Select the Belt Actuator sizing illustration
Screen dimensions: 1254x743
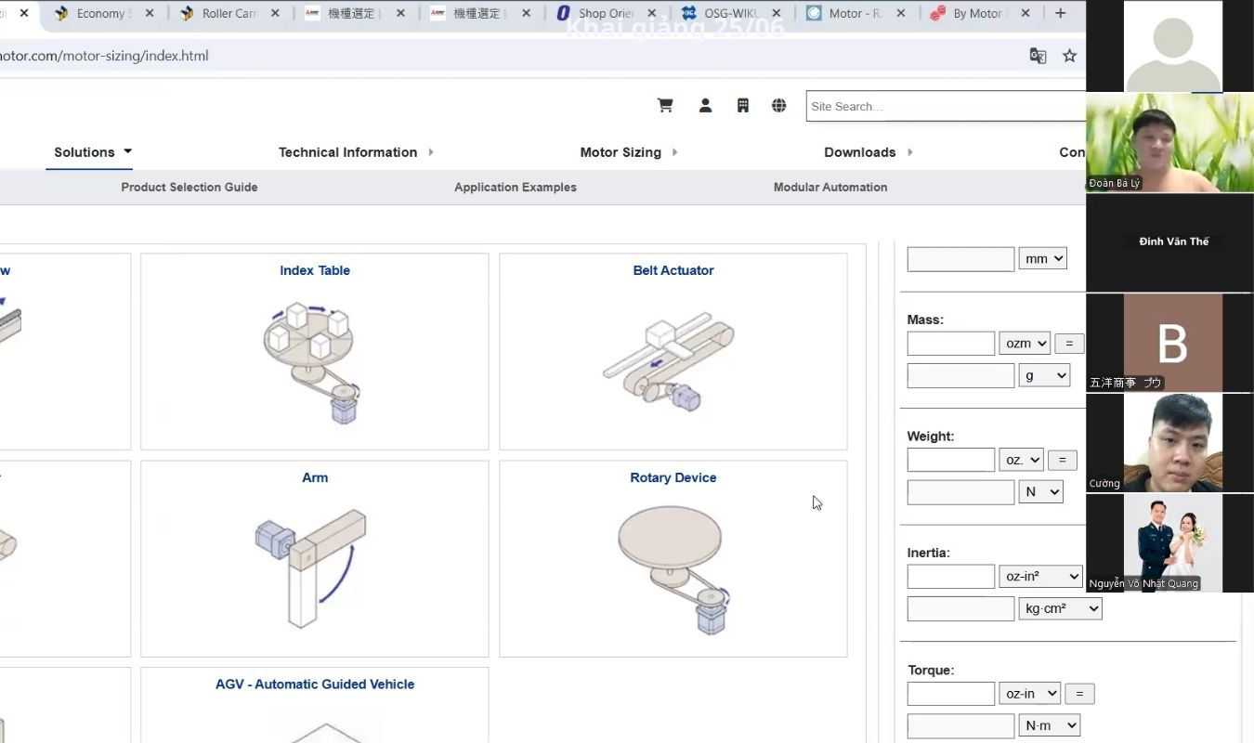(668, 364)
